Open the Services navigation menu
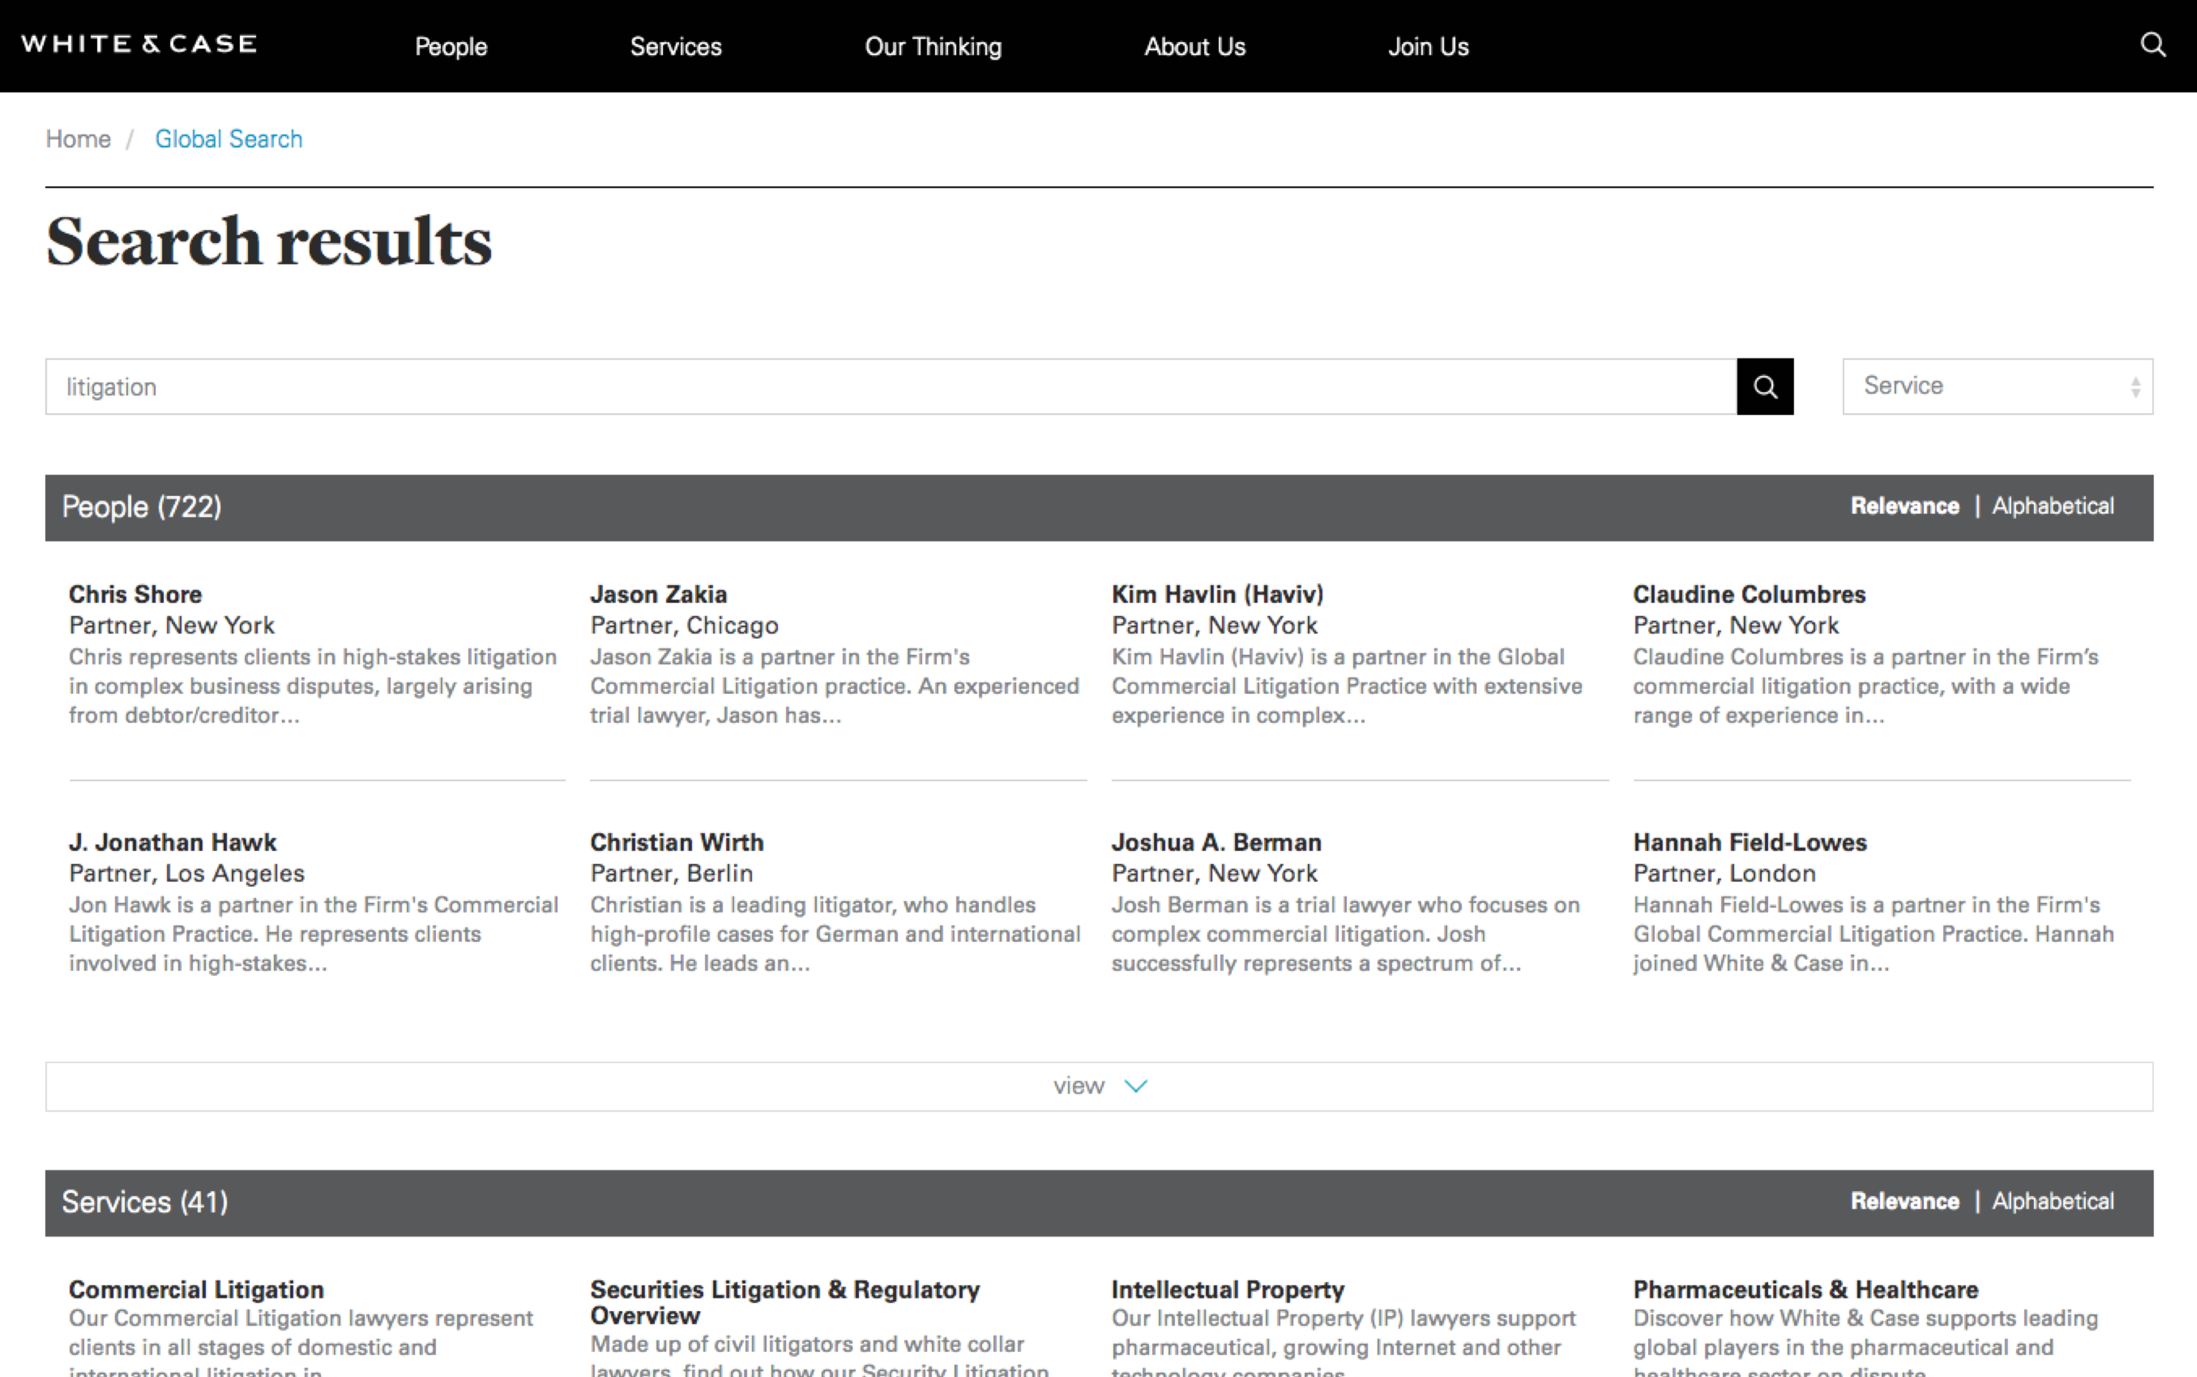The width and height of the screenshot is (2197, 1377). tap(676, 46)
